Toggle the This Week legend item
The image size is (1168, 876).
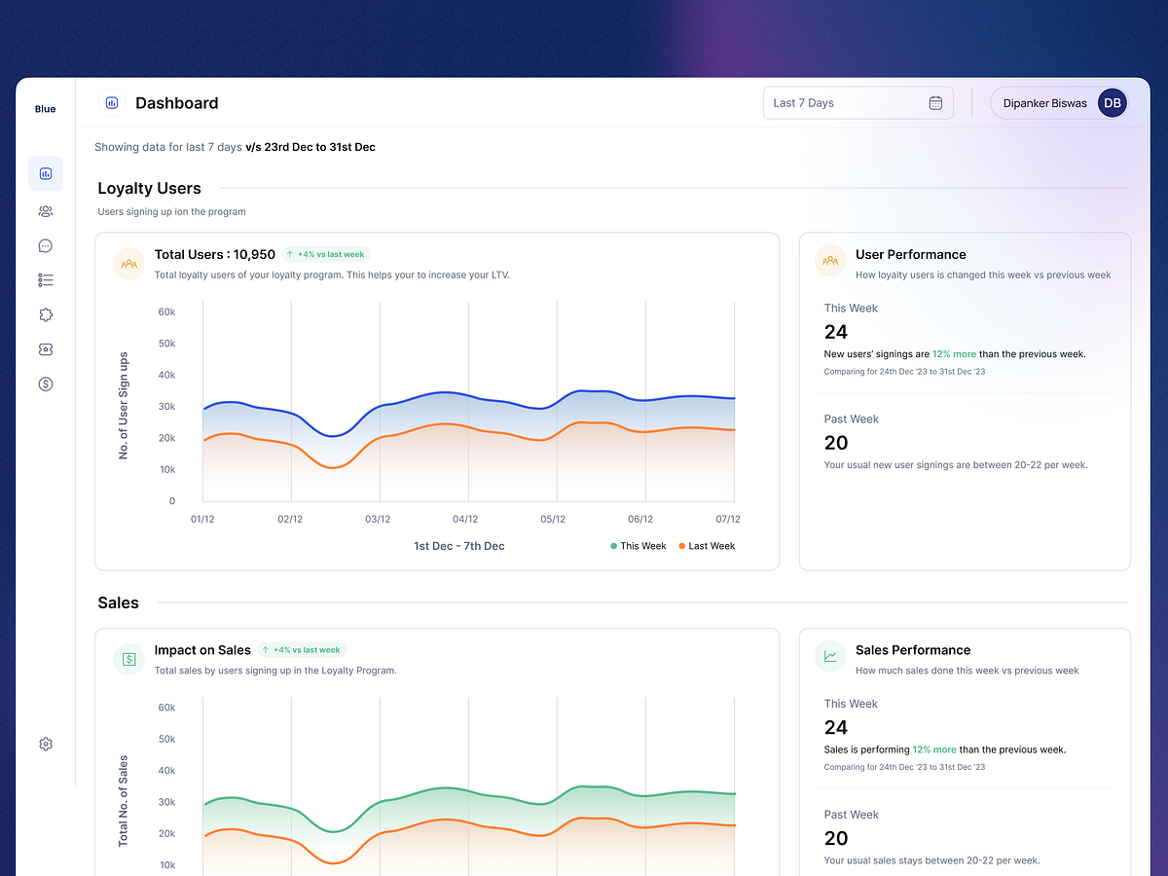638,546
